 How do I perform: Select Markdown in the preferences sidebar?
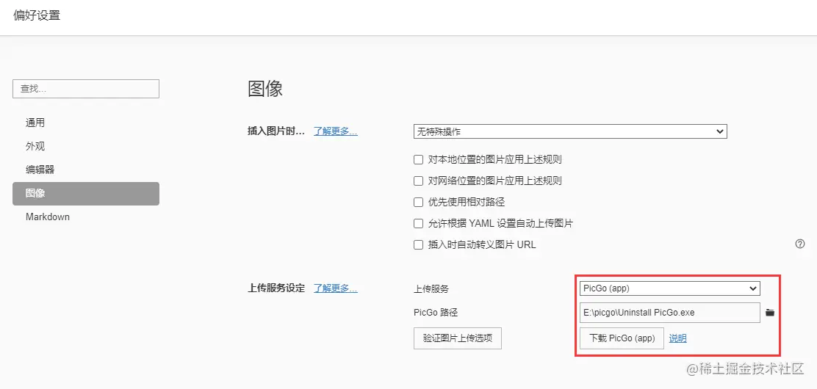click(x=86, y=217)
